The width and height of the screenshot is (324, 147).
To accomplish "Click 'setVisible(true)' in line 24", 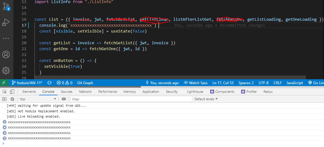I will coord(63,66).
